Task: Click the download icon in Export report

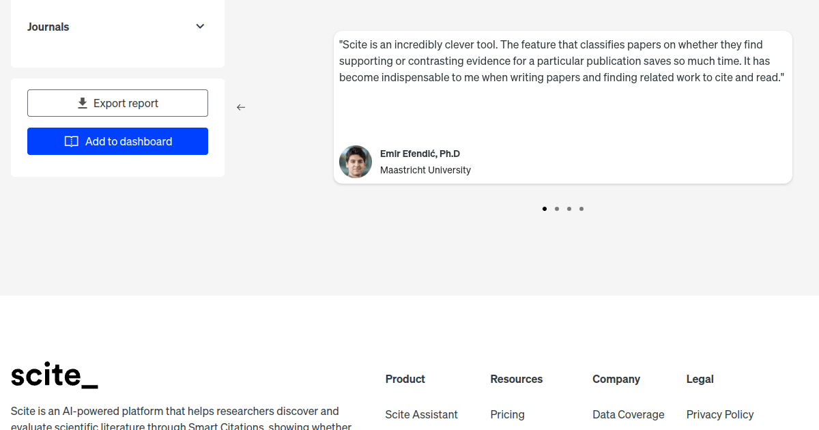Action: coord(83,103)
